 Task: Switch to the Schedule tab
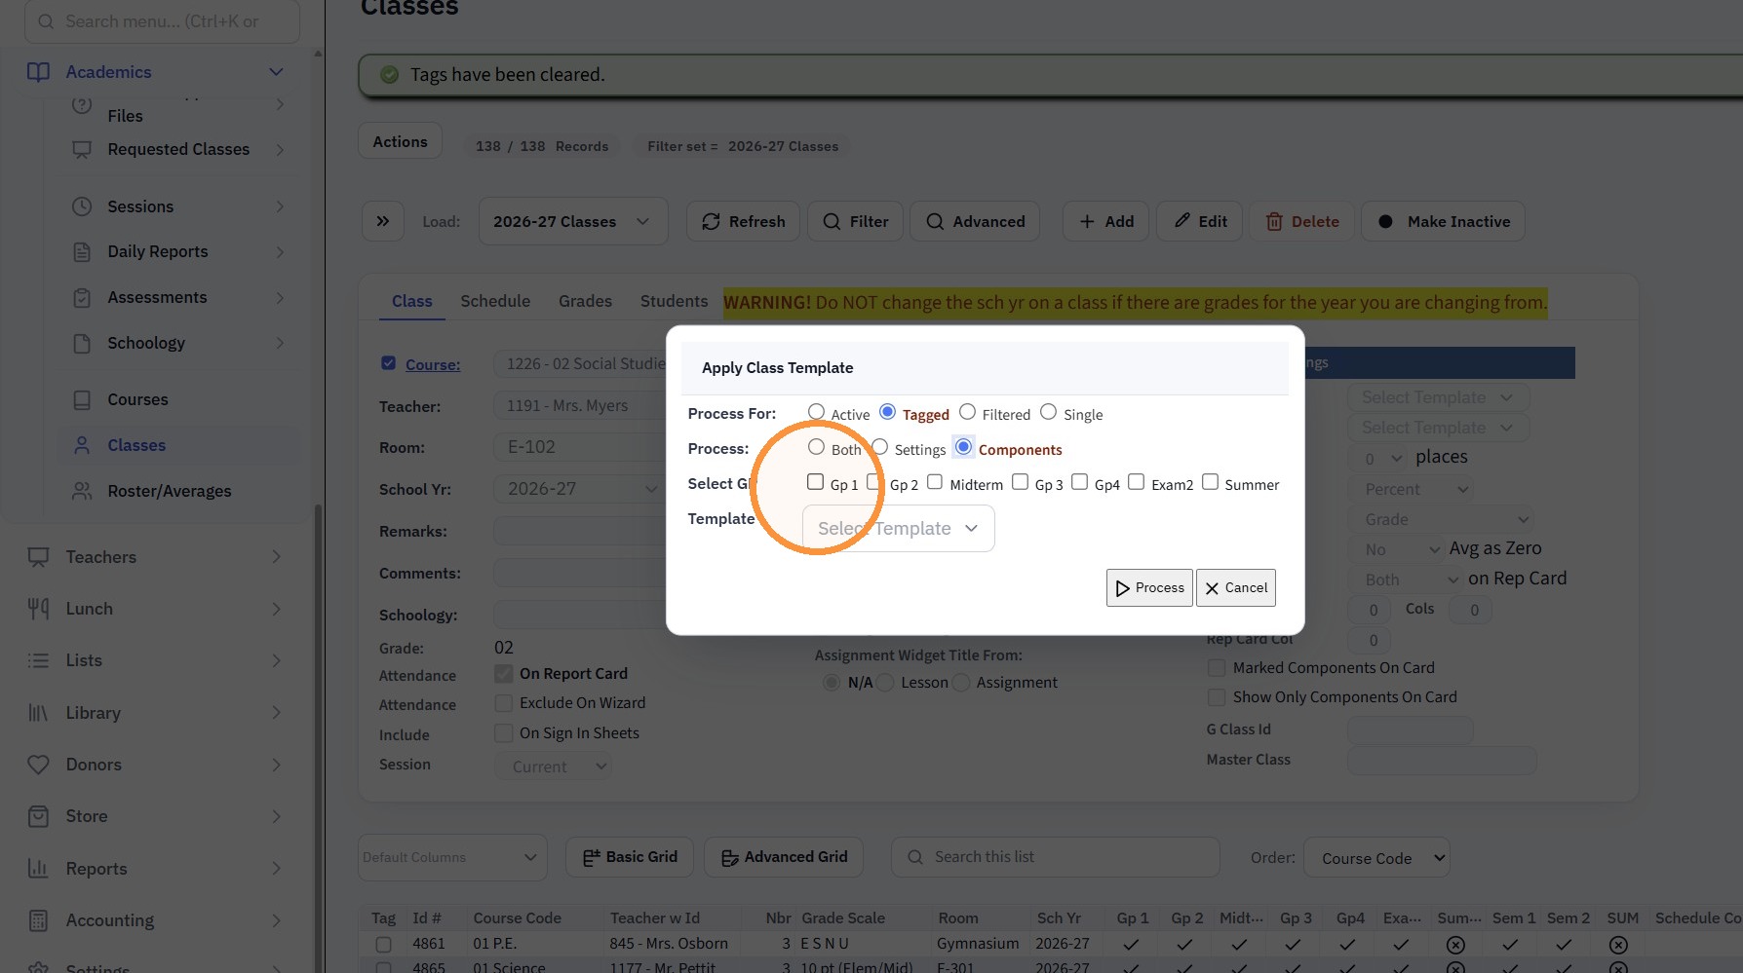pyautogui.click(x=495, y=302)
